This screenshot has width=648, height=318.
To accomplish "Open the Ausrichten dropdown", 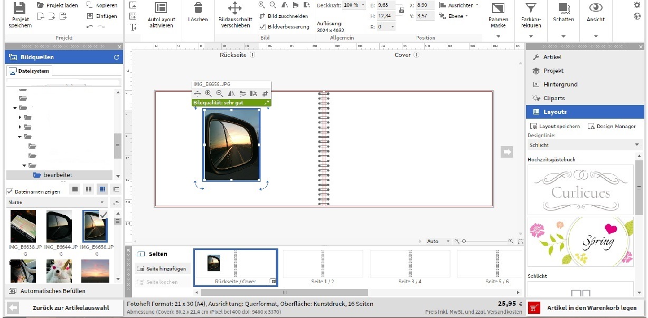I will [459, 5].
